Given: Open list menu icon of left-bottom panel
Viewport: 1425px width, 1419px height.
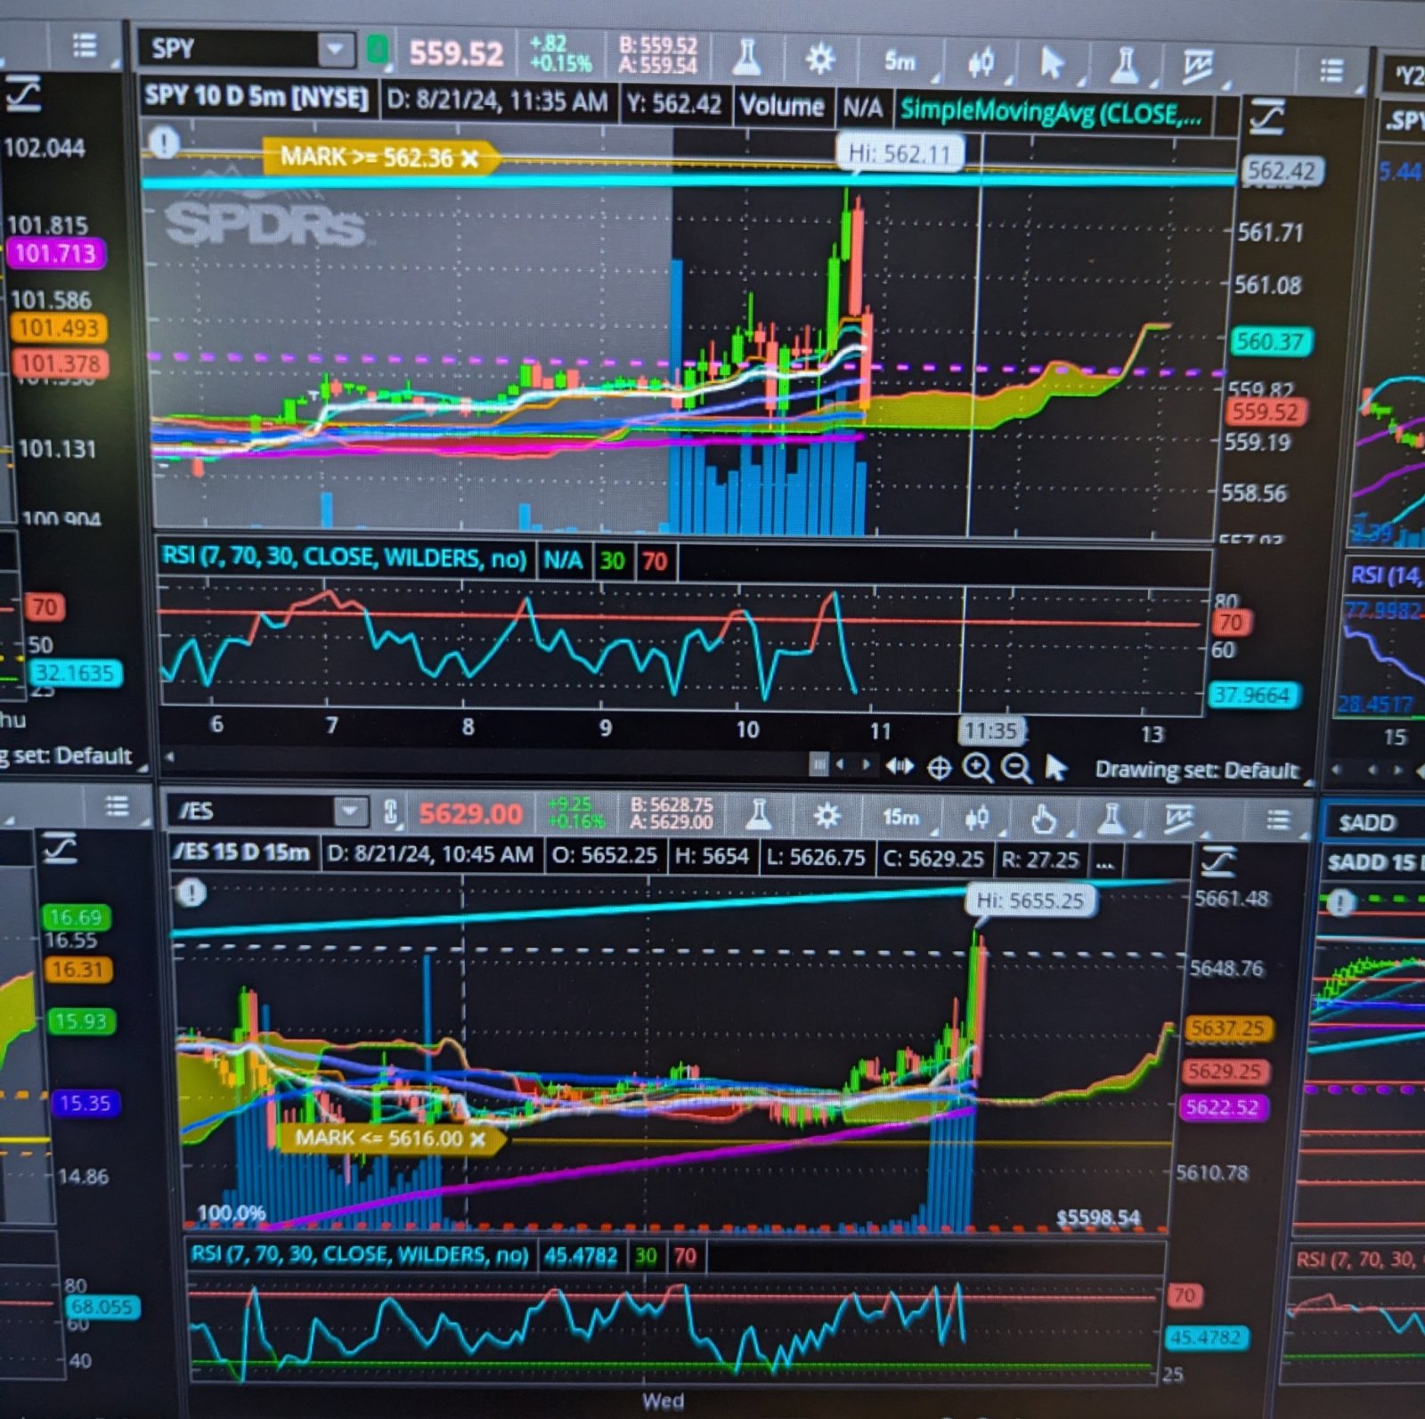Looking at the screenshot, I should tap(117, 806).
